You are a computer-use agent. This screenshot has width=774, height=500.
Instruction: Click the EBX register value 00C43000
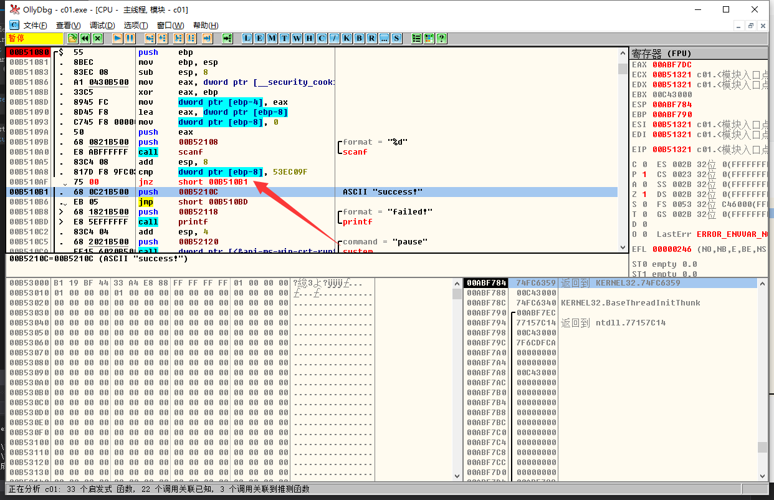(x=672, y=95)
